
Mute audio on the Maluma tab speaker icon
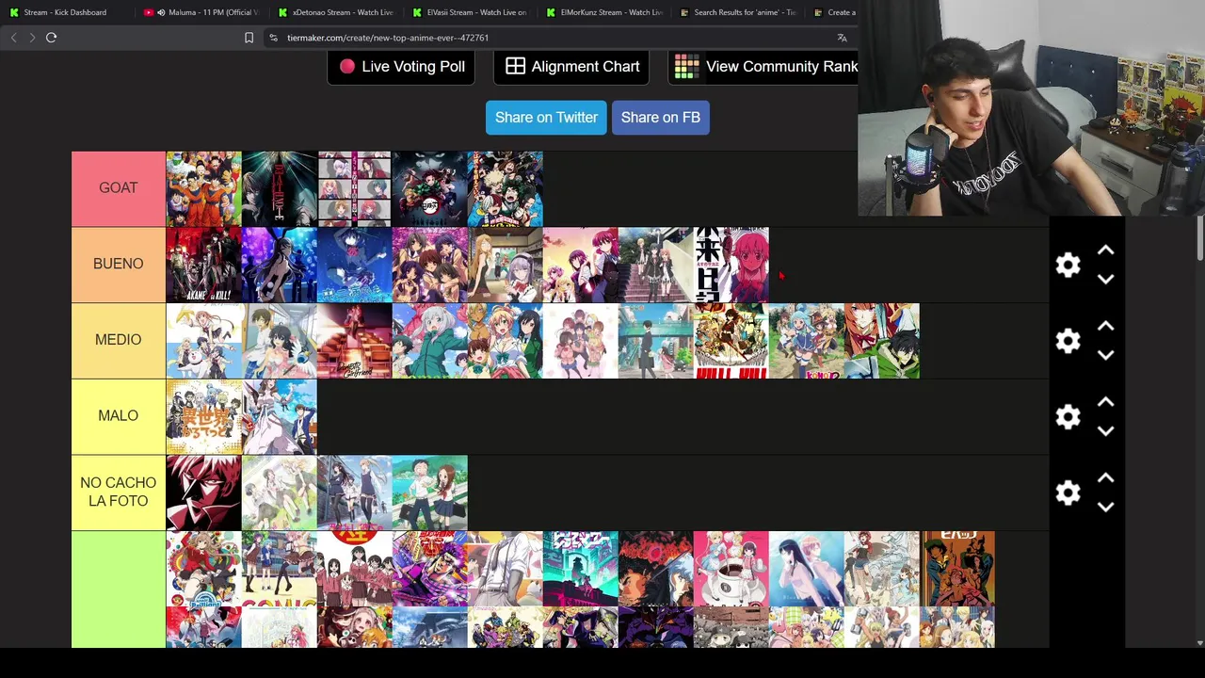(x=161, y=12)
